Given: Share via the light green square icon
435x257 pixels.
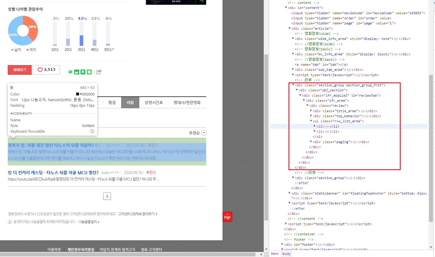Looking at the screenshot, I should coord(89,72).
